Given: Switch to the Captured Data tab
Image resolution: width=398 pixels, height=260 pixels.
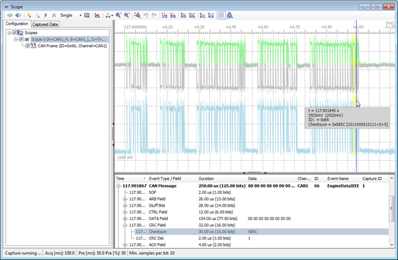Looking at the screenshot, I should pos(45,25).
